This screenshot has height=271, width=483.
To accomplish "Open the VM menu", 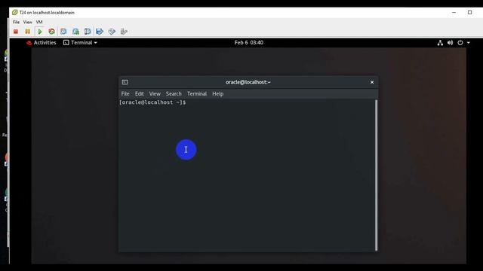I will (39, 22).
